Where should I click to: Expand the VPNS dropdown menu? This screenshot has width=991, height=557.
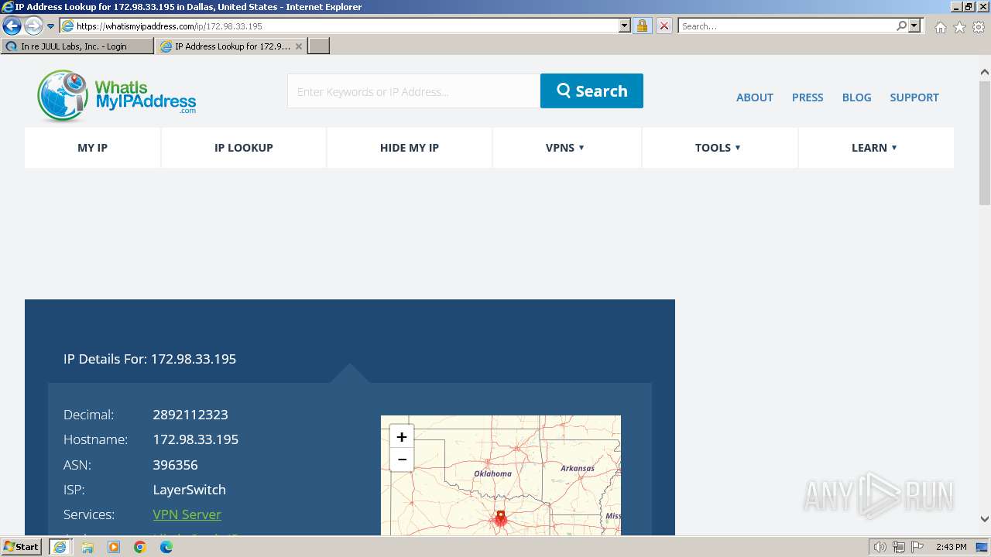566,148
